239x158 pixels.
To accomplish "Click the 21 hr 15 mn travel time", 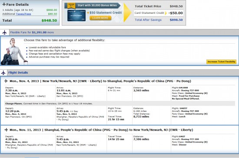I will tap(116, 119).
